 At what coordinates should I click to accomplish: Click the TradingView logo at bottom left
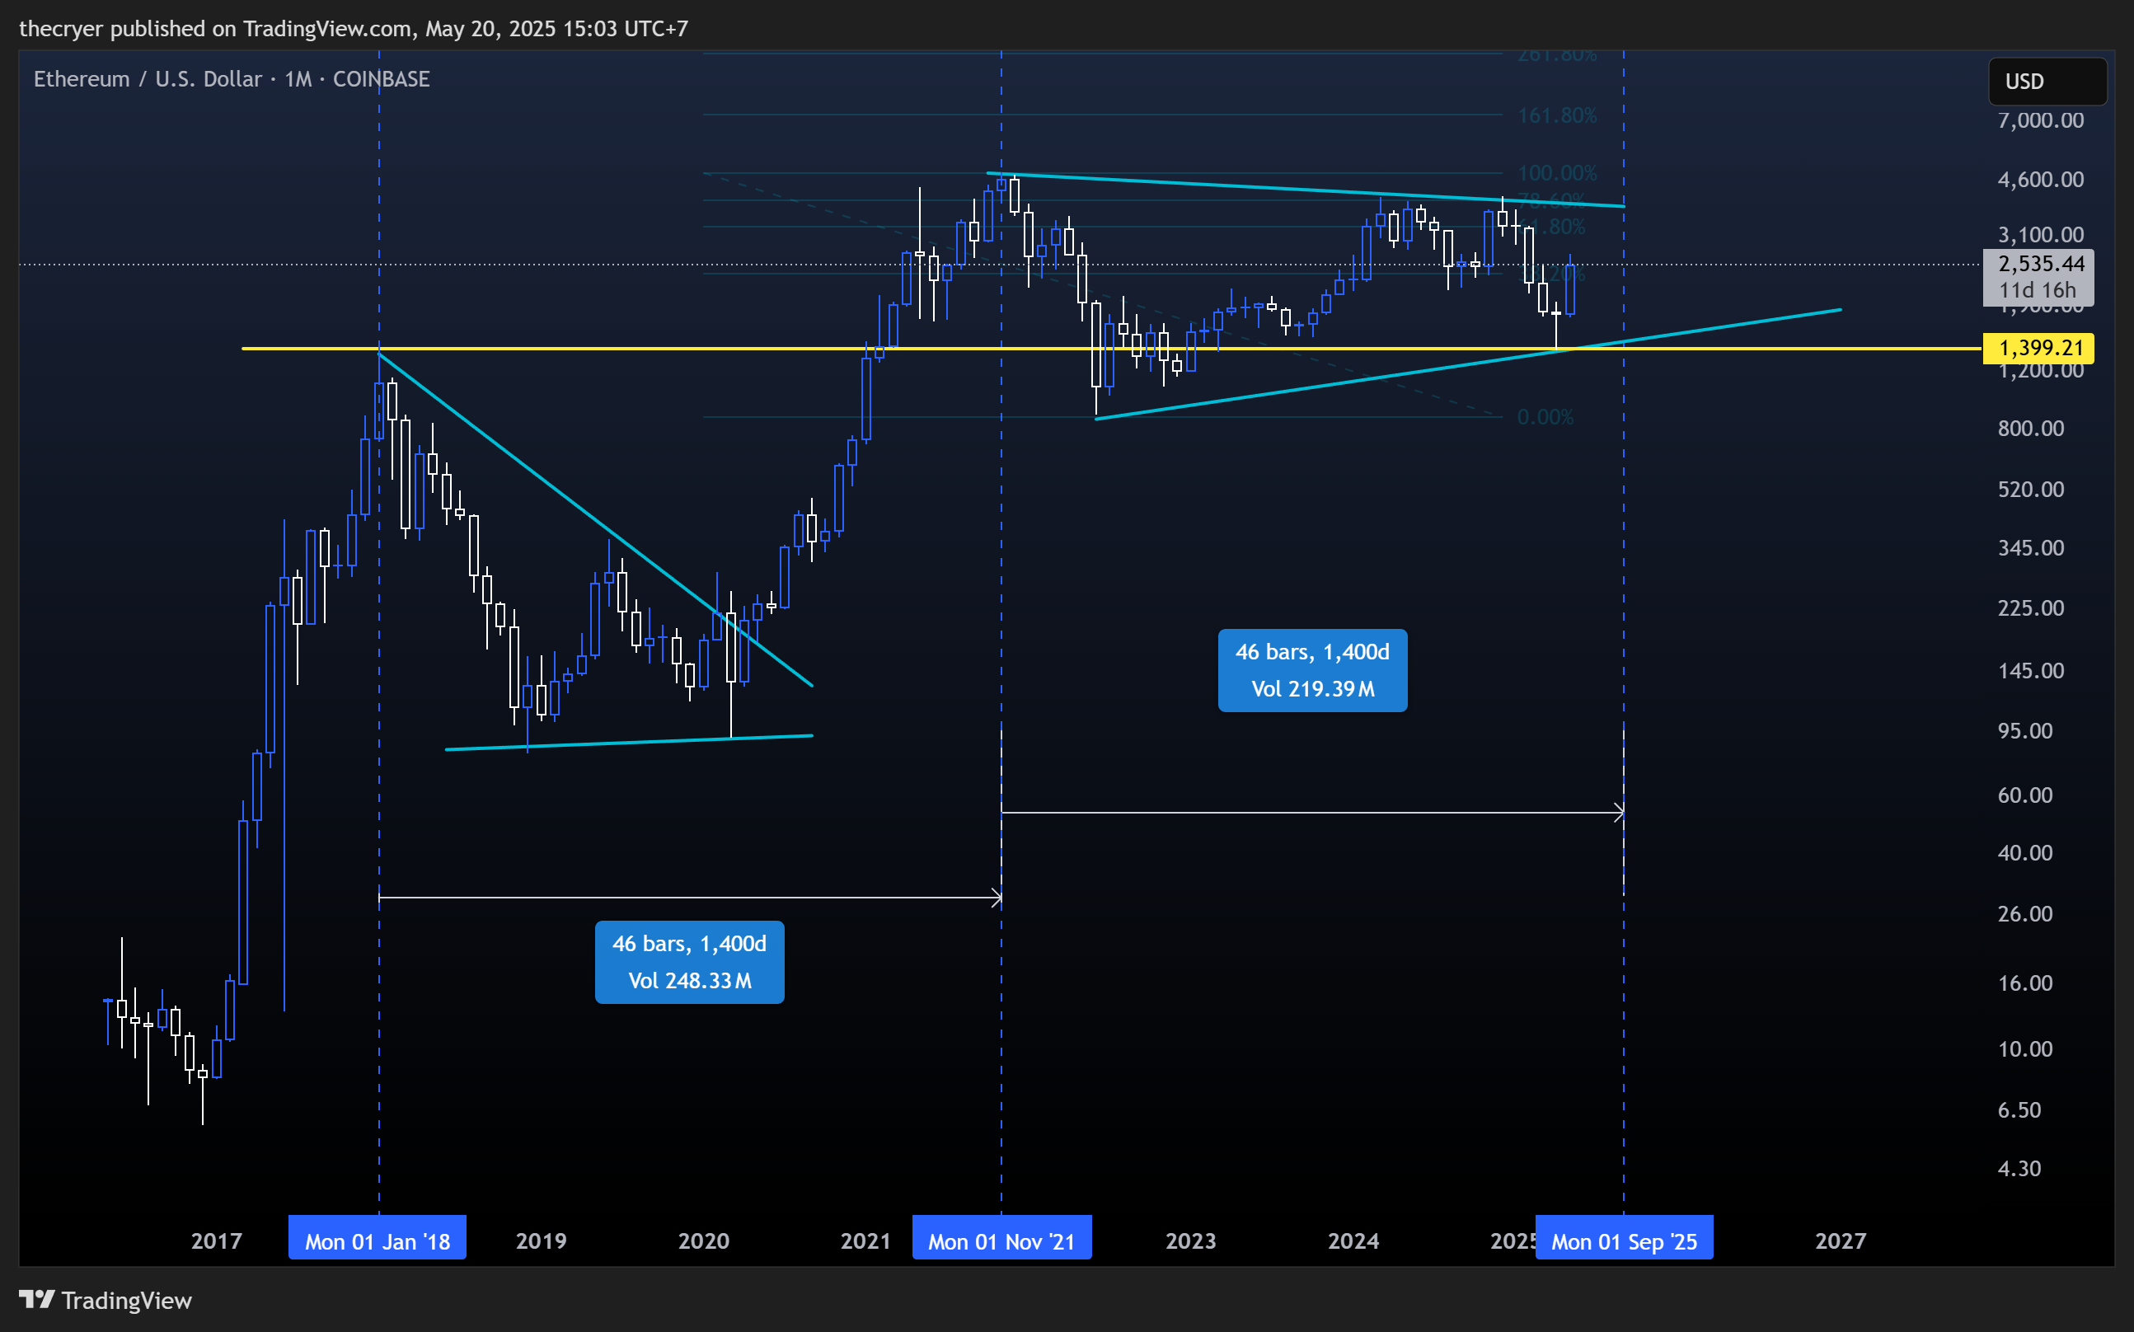pos(106,1301)
